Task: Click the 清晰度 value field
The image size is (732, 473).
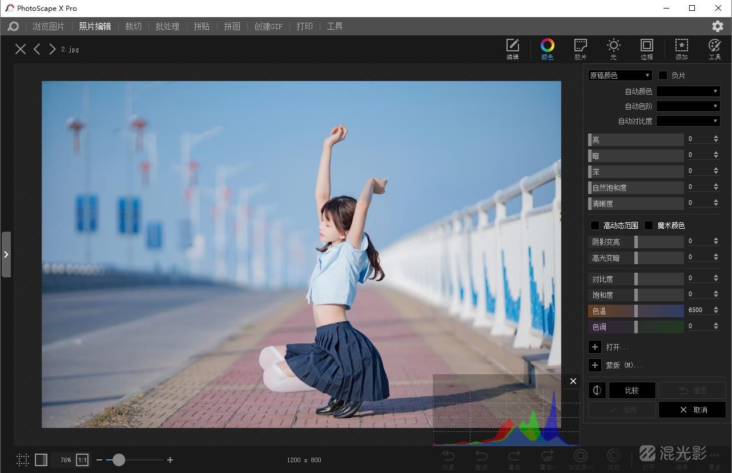Action: (699, 203)
